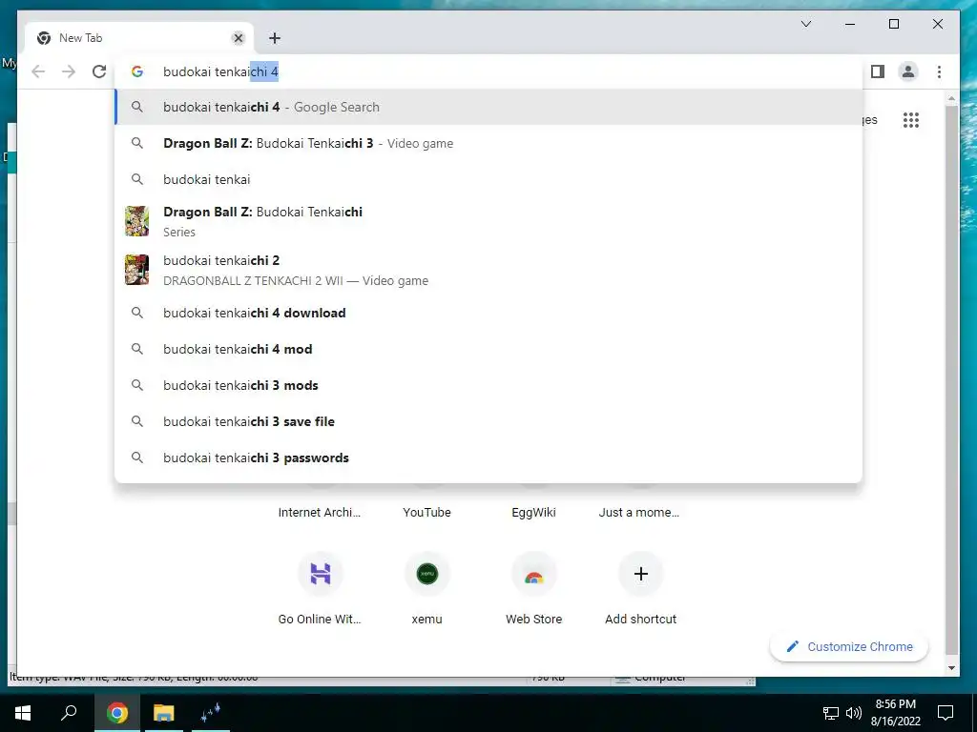The height and width of the screenshot is (732, 977).
Task: Click the taskbar audio waveform app icon
Action: pyautogui.click(x=211, y=713)
